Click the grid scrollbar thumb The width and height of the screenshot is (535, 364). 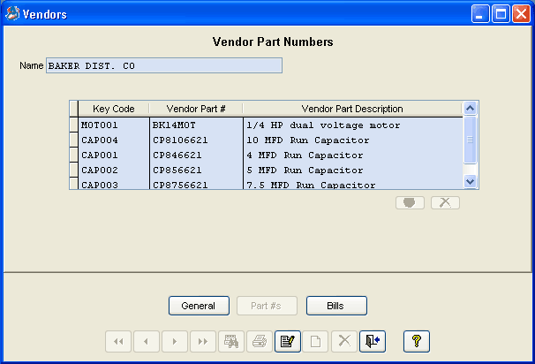[471, 140]
